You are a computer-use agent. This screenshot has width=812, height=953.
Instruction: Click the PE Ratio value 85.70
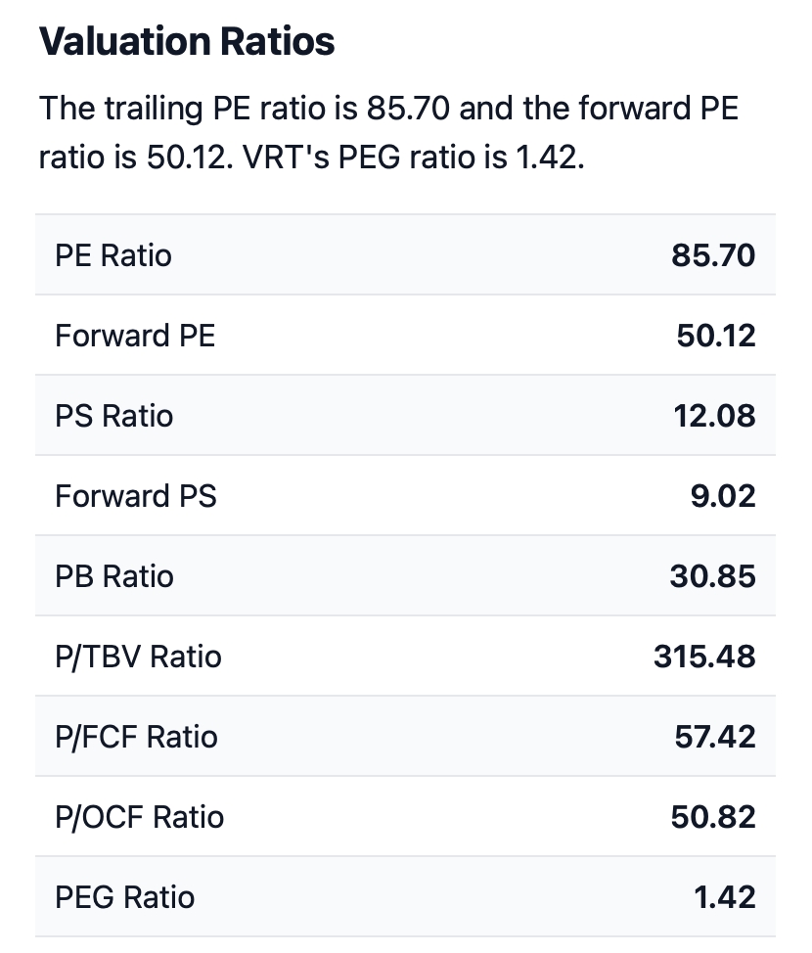713,255
